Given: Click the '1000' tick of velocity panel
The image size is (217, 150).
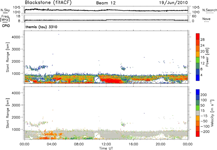Looking at the screenshot, I should 16,129.
